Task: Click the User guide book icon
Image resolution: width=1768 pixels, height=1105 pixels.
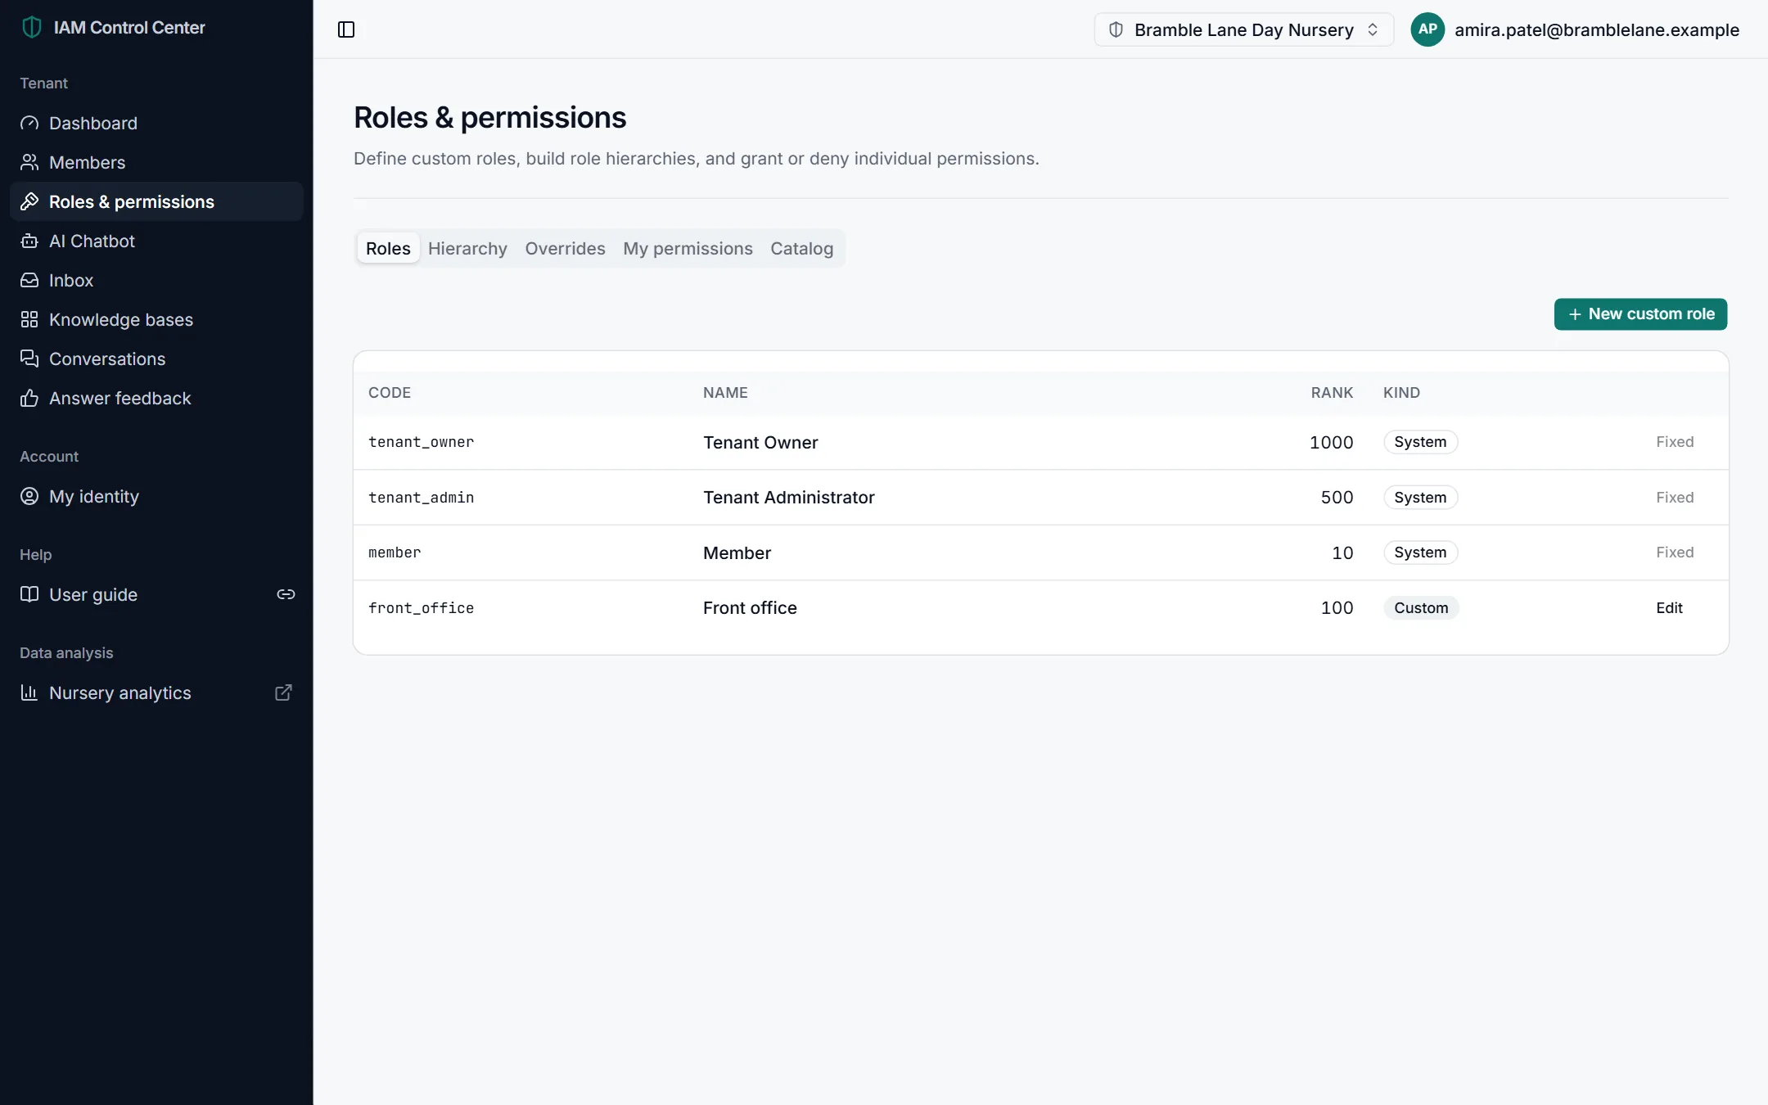Action: 29,594
